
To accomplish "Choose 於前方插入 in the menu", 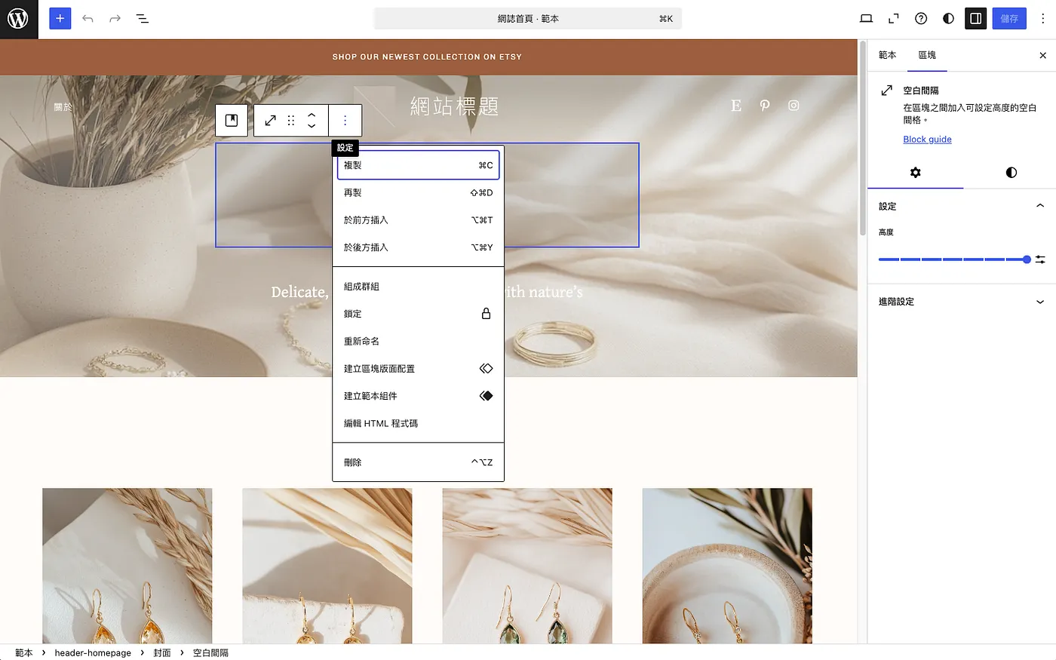I will coord(419,220).
